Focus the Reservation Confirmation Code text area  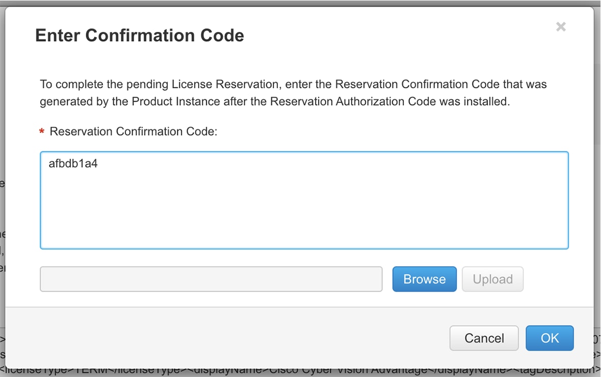[304, 213]
